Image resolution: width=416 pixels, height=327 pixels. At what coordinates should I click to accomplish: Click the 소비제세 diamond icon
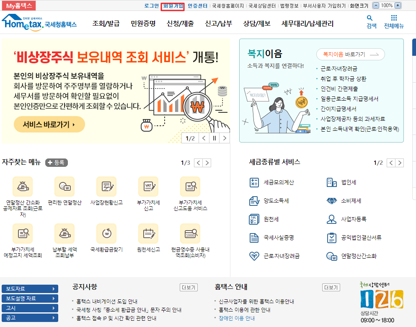click(x=332, y=201)
